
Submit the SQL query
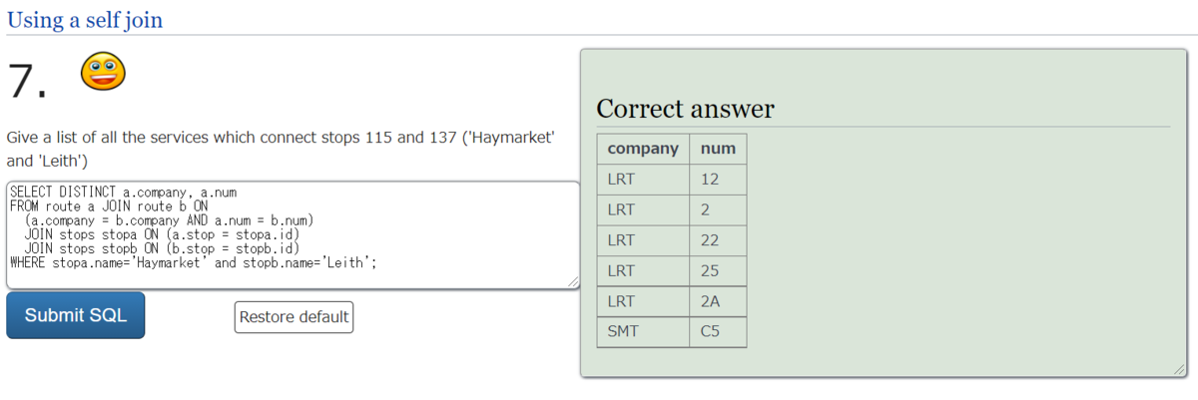pyautogui.click(x=76, y=315)
